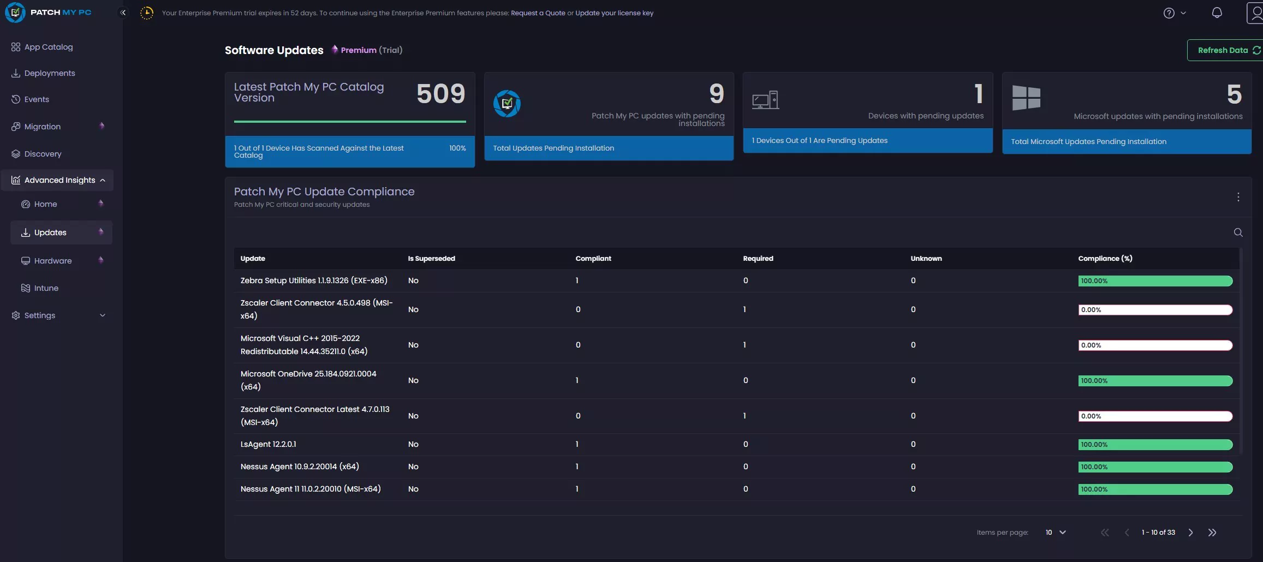Viewport: 1263px width, 562px height.
Task: Jump to last page of updates
Action: tap(1212, 533)
